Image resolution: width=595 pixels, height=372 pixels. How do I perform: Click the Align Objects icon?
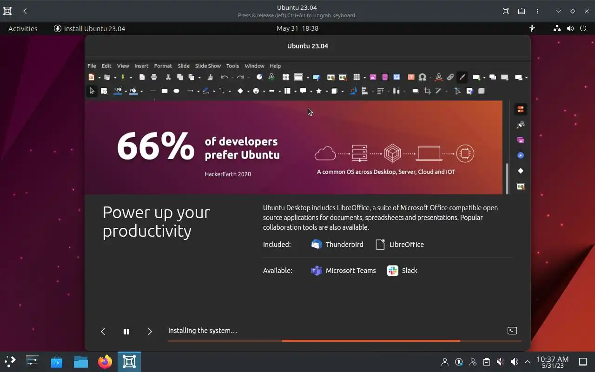[364, 91]
